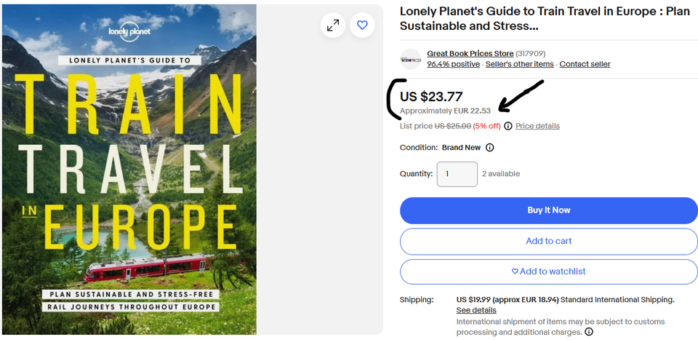Click the customs charges info icon
698x340 pixels.
click(589, 332)
